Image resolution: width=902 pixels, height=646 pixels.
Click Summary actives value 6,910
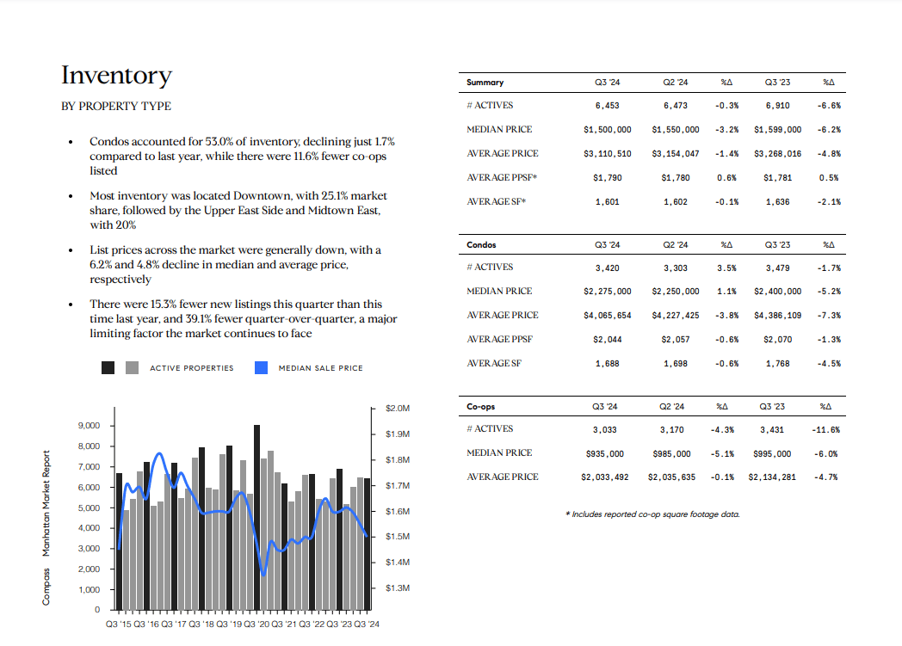[x=778, y=106]
